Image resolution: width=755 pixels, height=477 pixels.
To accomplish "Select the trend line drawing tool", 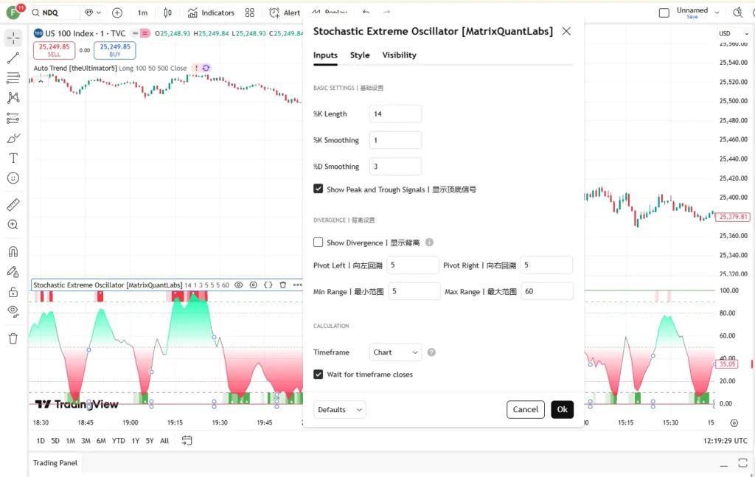I will tap(13, 58).
